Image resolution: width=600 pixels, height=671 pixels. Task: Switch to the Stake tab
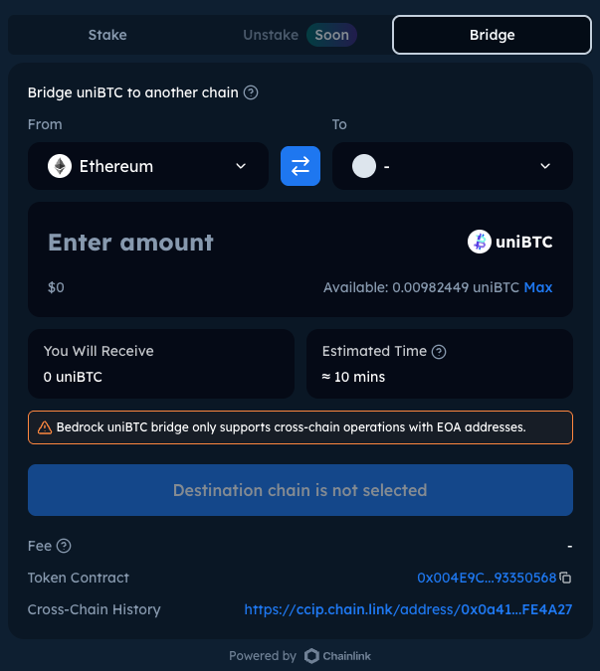pos(107,35)
